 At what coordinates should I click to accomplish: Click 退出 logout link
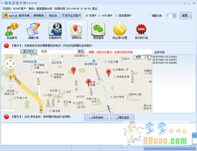(x=95, y=9)
